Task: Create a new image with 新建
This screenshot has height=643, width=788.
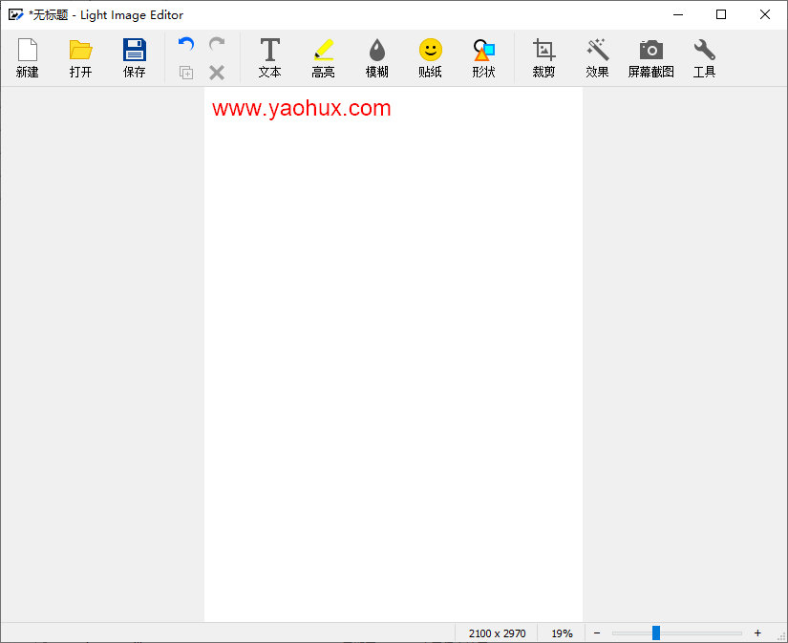Action: pos(28,57)
